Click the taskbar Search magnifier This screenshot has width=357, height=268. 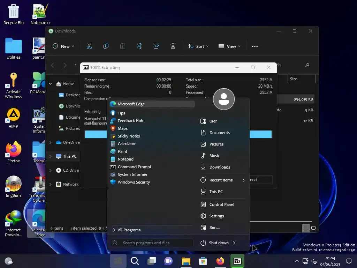(x=135, y=261)
